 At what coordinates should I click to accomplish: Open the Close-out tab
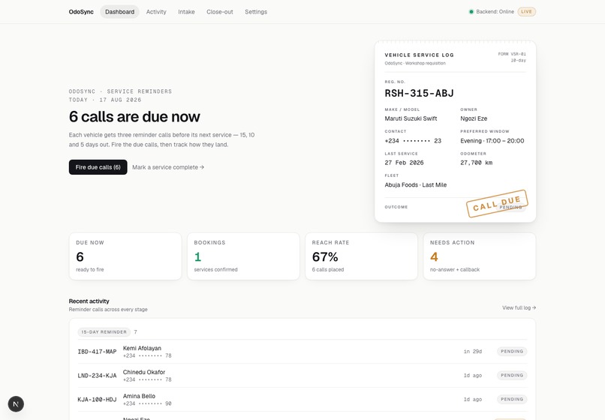point(219,12)
